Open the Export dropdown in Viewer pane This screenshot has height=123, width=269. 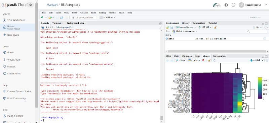pyautogui.click(x=194, y=60)
